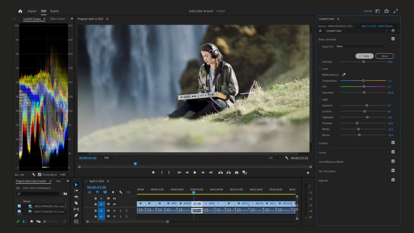Viewport: 414px width, 233px height.
Task: Mute the A1 audio track
Action: click(114, 211)
